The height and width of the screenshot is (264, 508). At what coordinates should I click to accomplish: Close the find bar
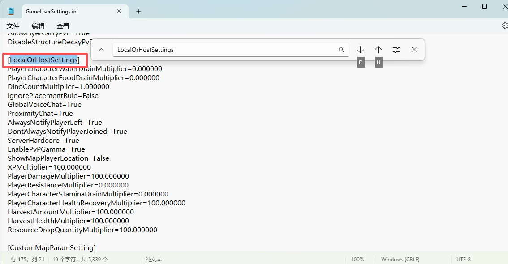(414, 50)
